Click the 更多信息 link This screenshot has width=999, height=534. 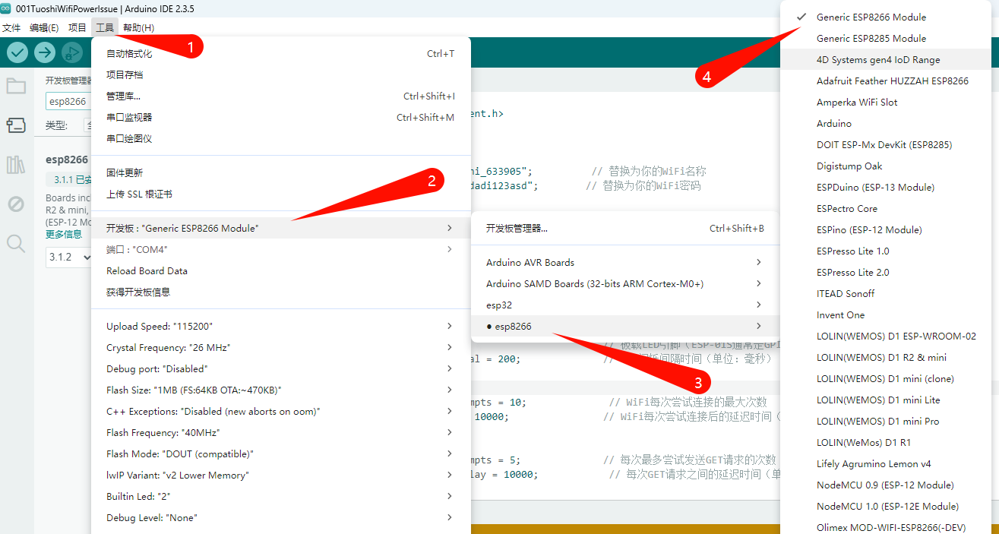[64, 234]
